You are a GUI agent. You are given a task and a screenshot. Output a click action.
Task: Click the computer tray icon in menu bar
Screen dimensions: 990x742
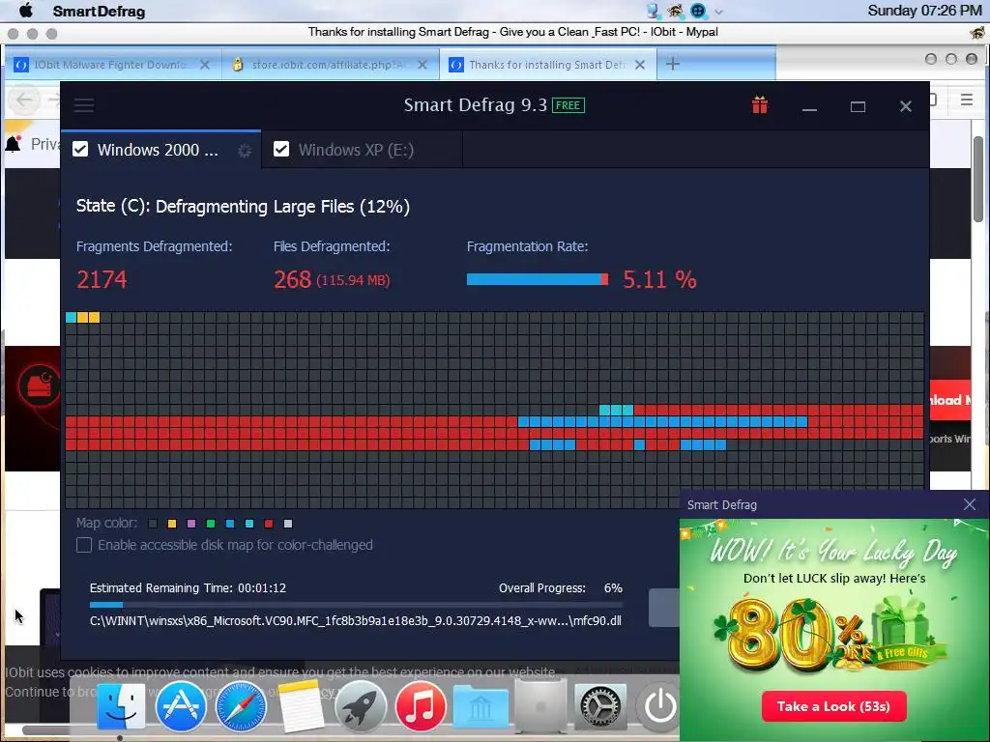point(654,11)
